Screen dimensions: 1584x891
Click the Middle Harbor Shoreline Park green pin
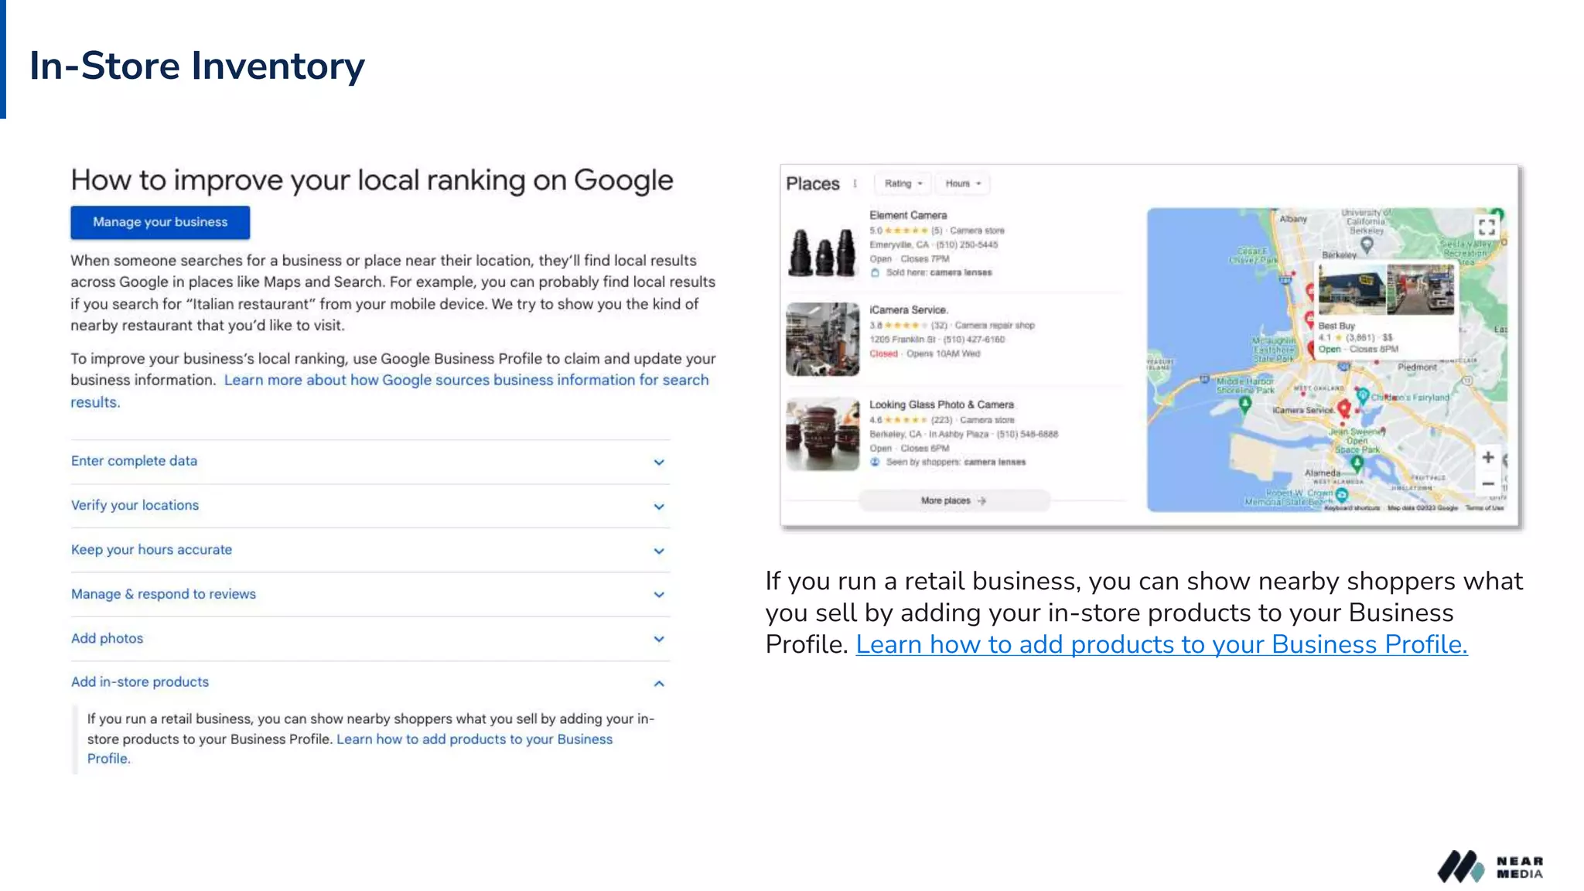[1244, 405]
